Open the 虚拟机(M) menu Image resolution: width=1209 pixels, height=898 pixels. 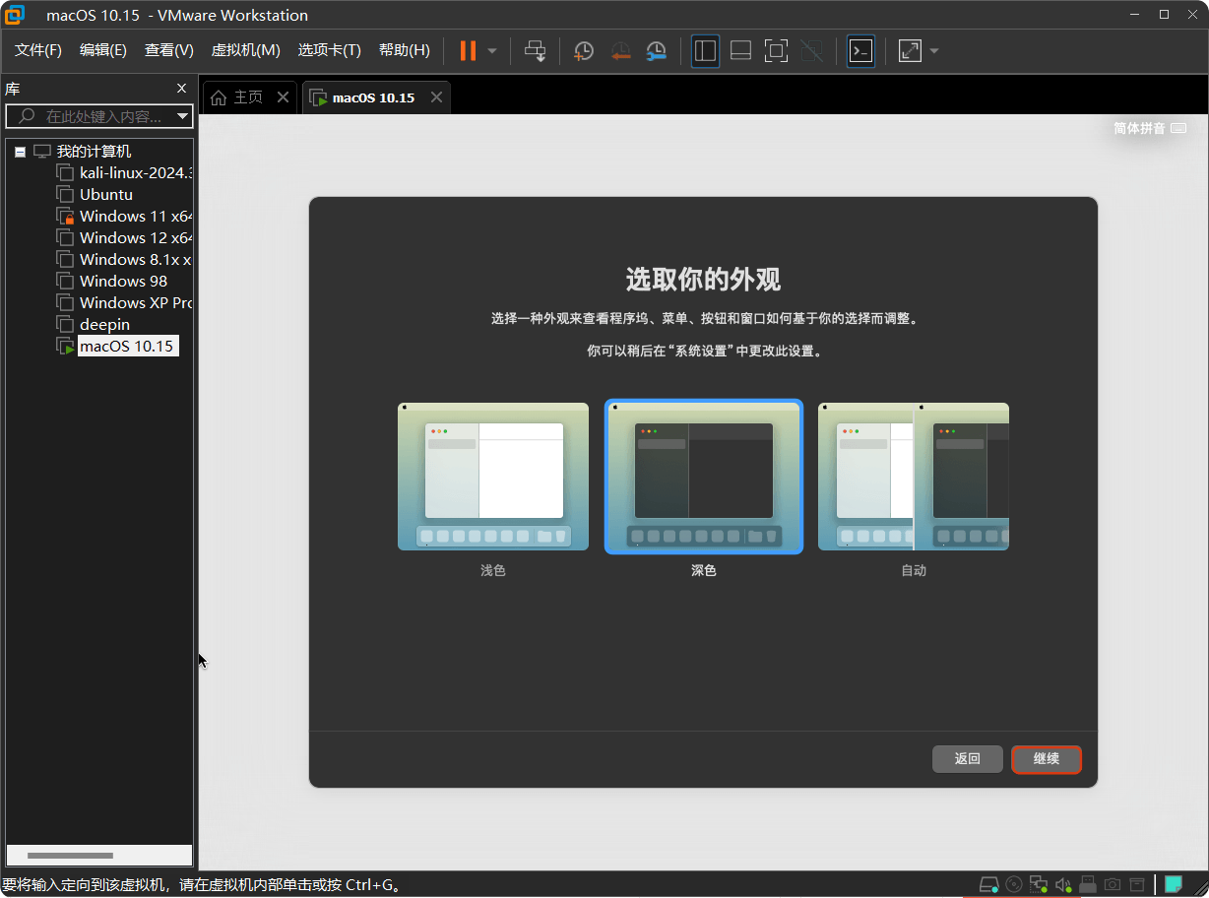(x=246, y=50)
